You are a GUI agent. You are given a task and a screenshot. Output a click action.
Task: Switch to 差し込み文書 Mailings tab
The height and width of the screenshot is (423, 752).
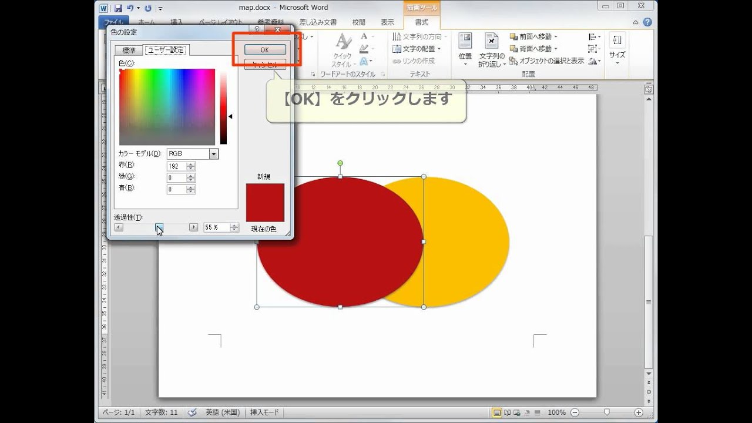(x=318, y=22)
